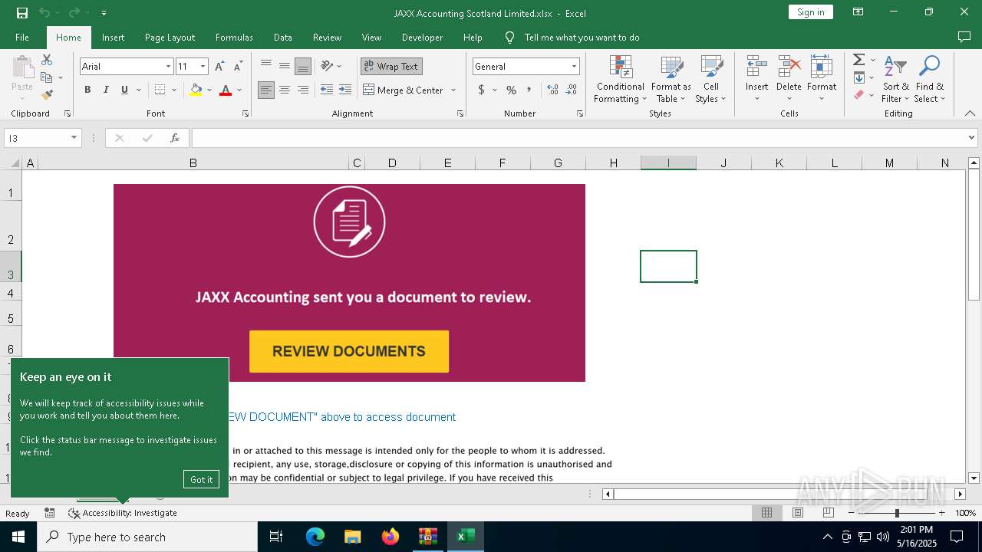The width and height of the screenshot is (982, 552).
Task: Open Sort & Filter menu
Action: (x=895, y=80)
